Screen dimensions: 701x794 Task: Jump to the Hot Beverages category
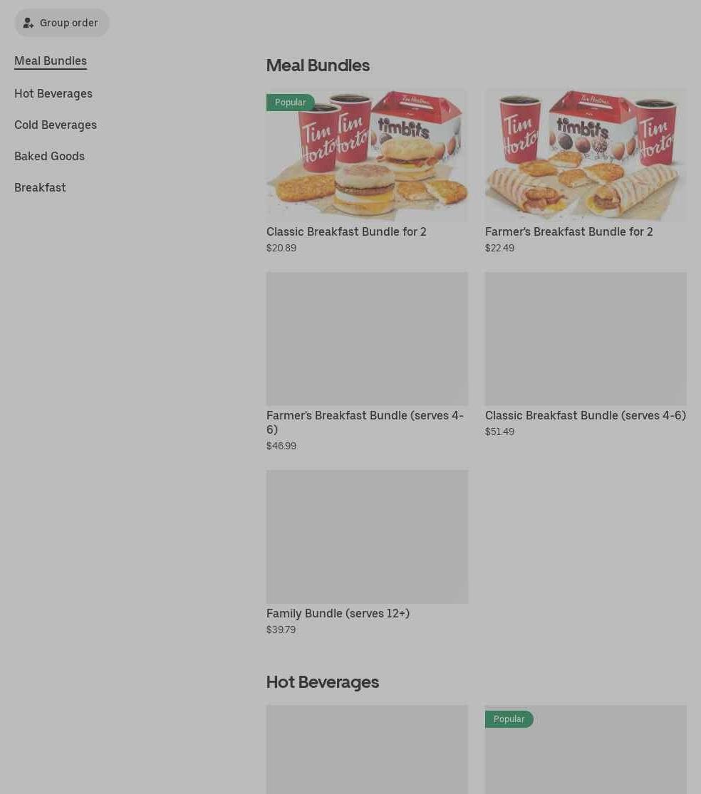pyautogui.click(x=53, y=94)
